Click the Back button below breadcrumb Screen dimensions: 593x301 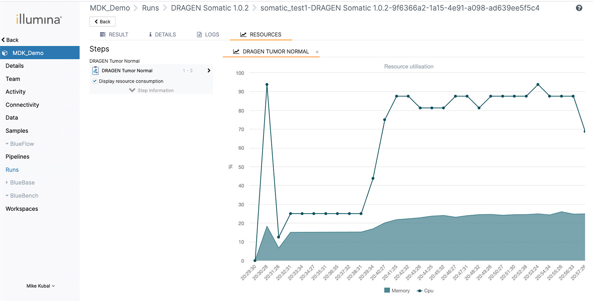pos(102,22)
